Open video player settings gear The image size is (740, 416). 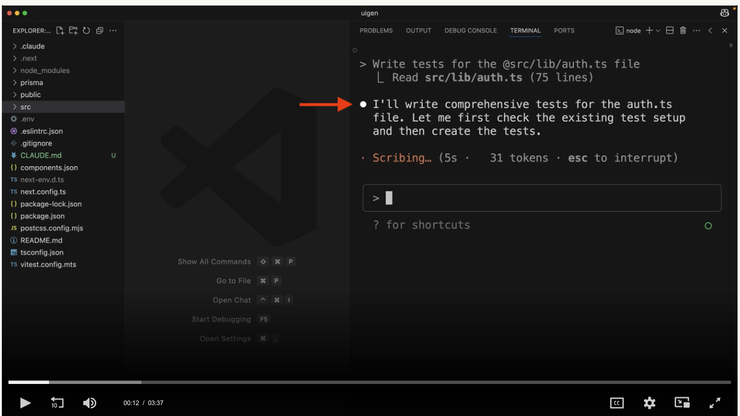(649, 403)
